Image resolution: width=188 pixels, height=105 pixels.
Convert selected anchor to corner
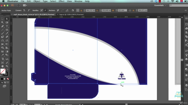[24, 10]
